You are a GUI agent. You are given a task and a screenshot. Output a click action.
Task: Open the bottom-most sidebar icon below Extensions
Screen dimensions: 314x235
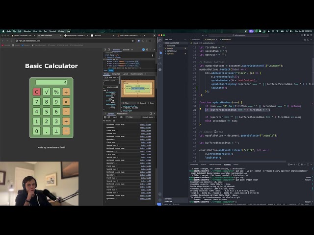coord(160,70)
